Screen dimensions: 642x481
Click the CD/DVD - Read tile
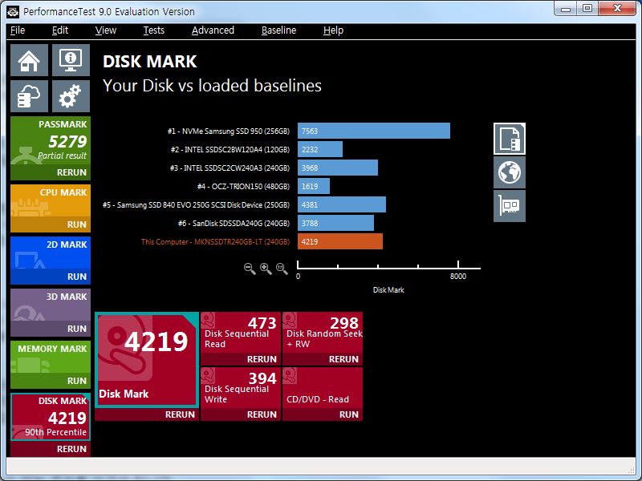coord(323,388)
